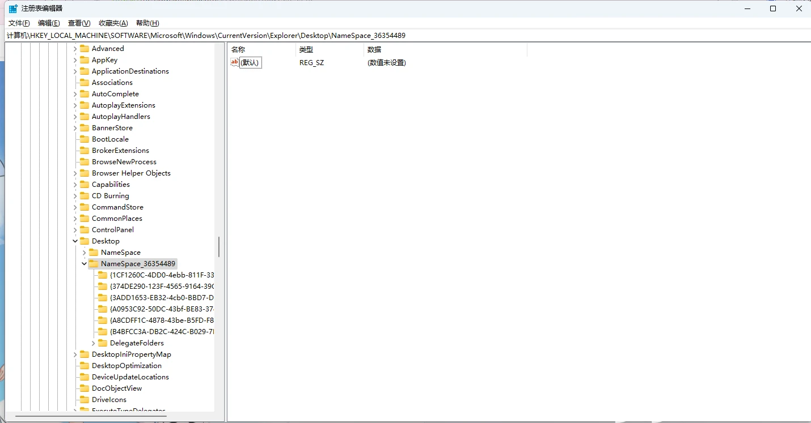Select the AutoplayHandlers tree label
811x423 pixels.
(121, 117)
